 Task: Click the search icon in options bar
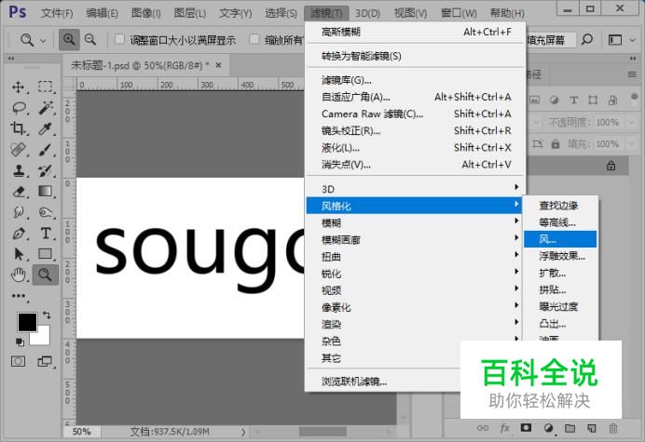(x=587, y=40)
